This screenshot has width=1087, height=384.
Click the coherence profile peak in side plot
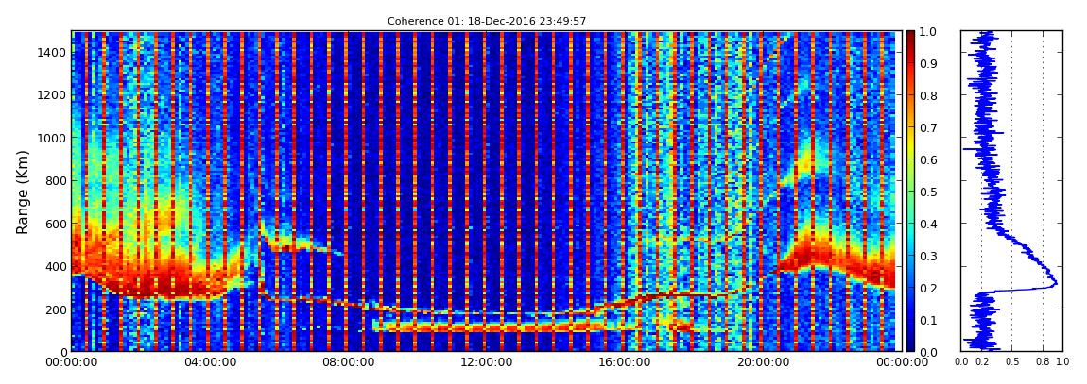(x=1055, y=282)
